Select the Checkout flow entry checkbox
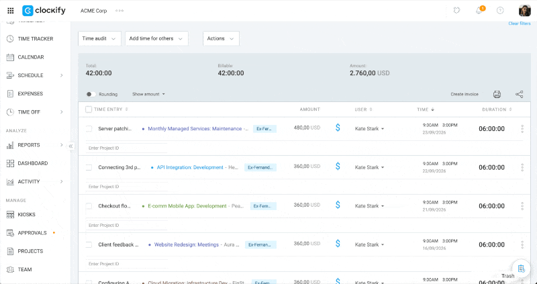Viewport: 537px width, 284px height. coord(89,206)
